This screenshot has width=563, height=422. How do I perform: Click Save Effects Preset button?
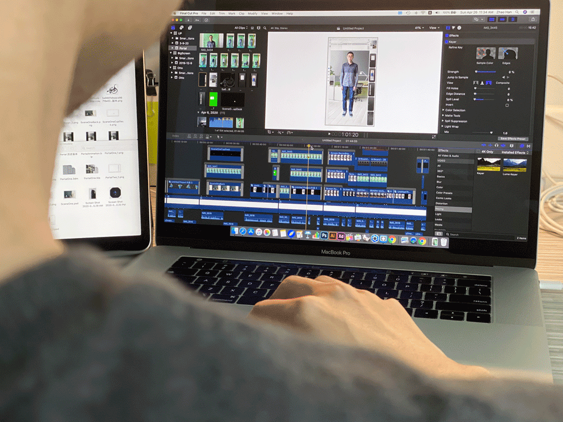click(x=513, y=138)
